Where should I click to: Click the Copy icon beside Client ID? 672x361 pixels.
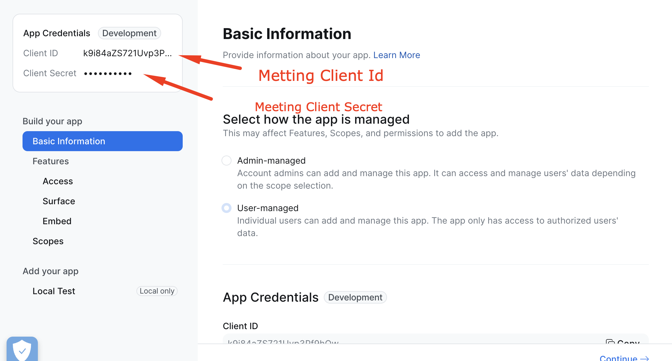click(x=610, y=342)
